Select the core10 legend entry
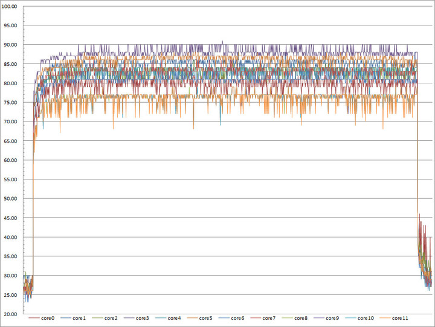The width and height of the screenshot is (435, 327). coord(359,318)
